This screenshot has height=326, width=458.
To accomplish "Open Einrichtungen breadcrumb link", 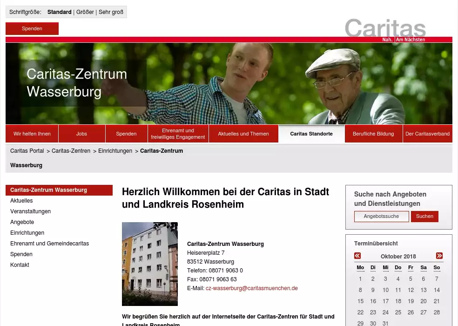I will (115, 151).
